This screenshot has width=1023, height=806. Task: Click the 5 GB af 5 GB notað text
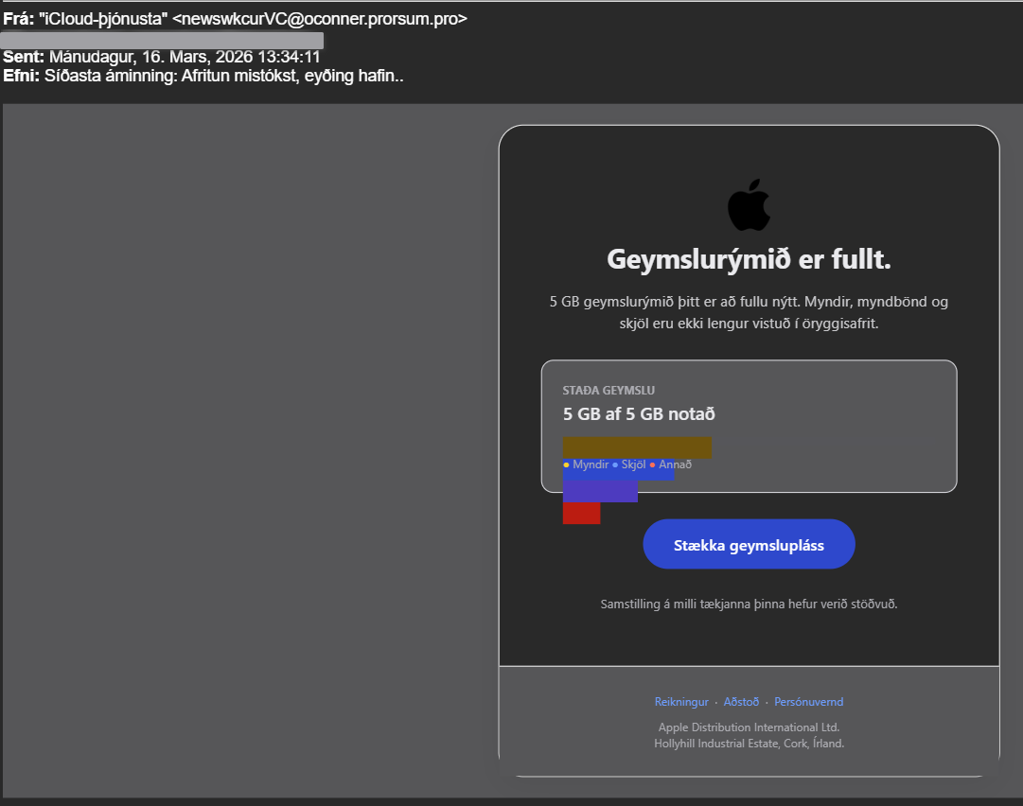pos(639,414)
